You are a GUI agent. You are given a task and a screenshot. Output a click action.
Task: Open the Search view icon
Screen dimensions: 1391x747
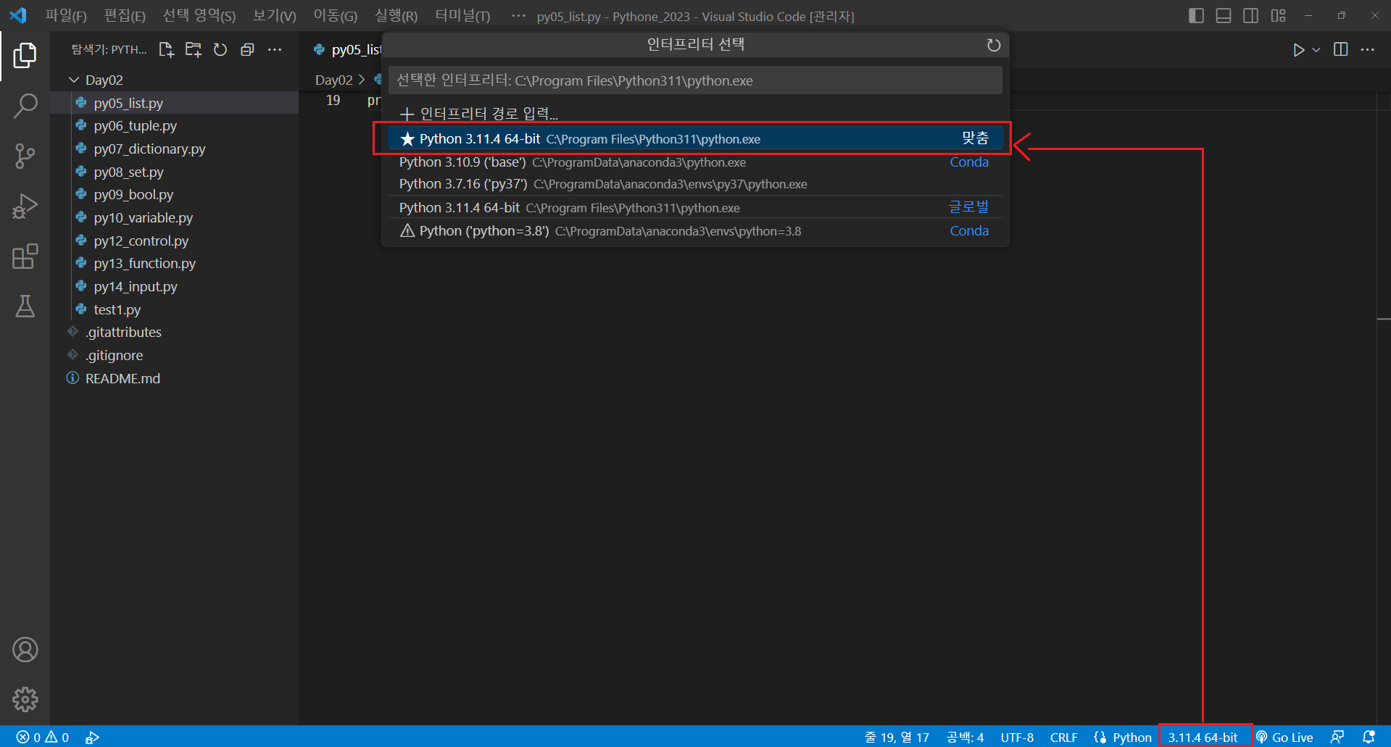(25, 106)
